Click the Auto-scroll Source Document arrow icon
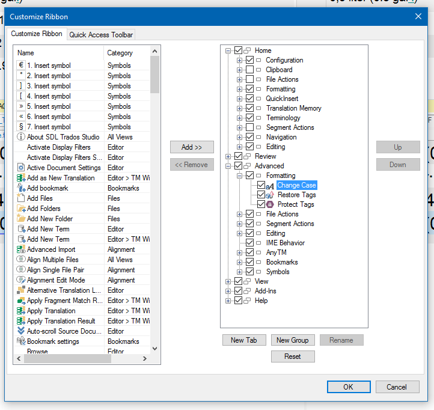 pyautogui.click(x=21, y=331)
